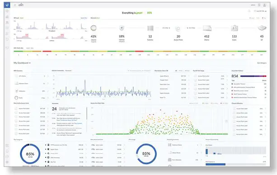The width and height of the screenshot is (277, 175).
Task: Expand the Wireless Clients row chevron
Action: coord(48,84)
